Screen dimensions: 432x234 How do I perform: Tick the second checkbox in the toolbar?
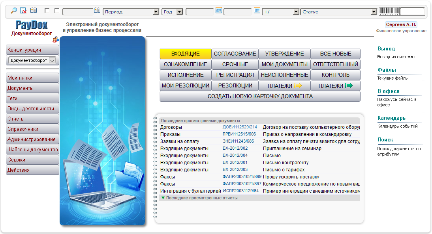(x=57, y=11)
